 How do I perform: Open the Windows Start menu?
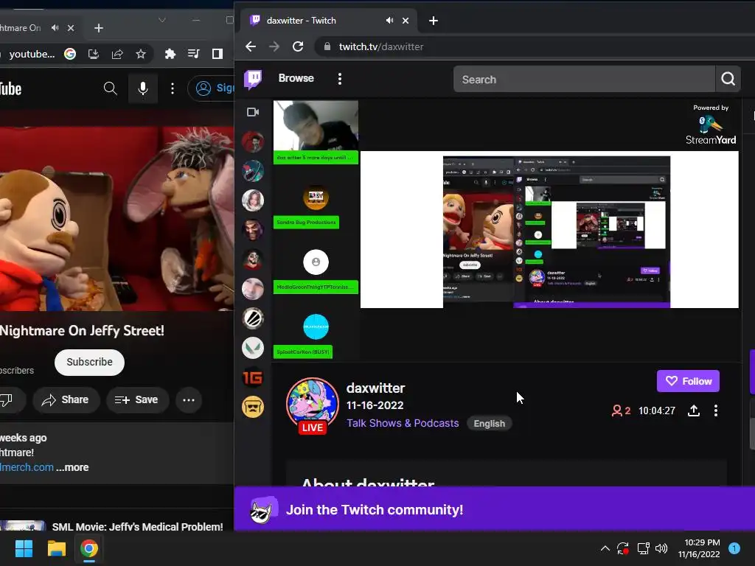24,548
